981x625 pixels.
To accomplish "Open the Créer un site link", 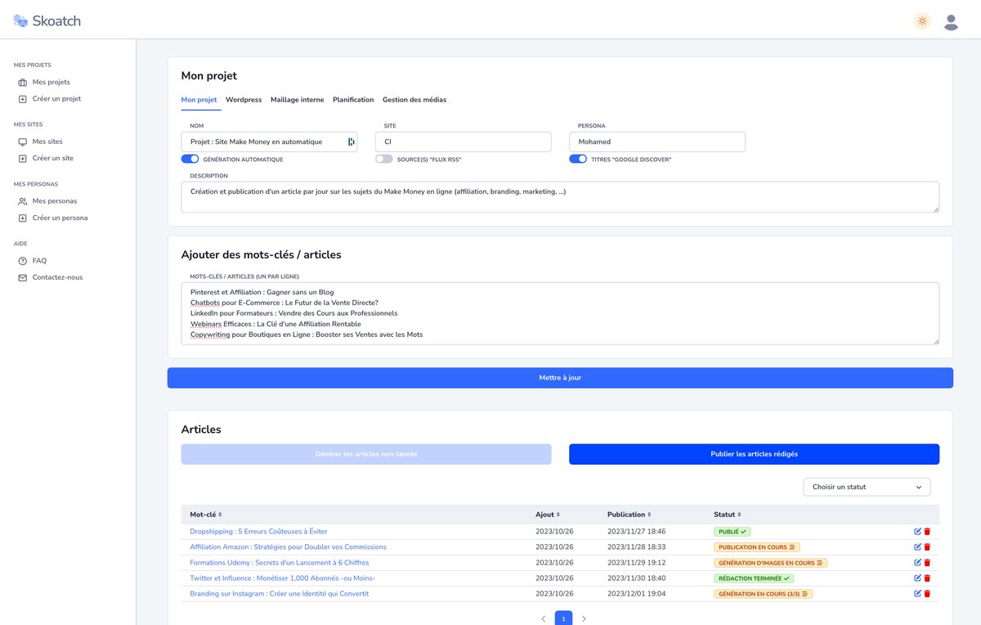I will coord(52,159).
